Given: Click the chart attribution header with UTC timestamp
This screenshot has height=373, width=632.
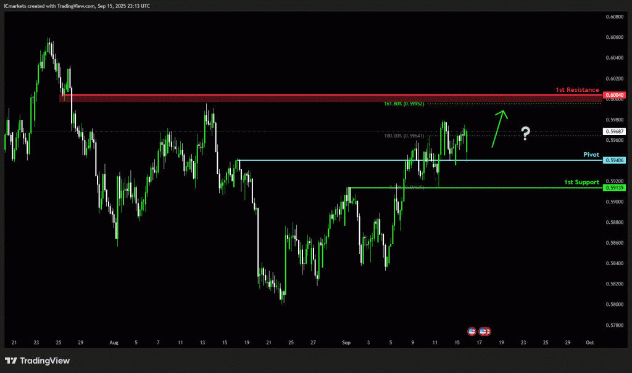Looking at the screenshot, I should [x=77, y=6].
